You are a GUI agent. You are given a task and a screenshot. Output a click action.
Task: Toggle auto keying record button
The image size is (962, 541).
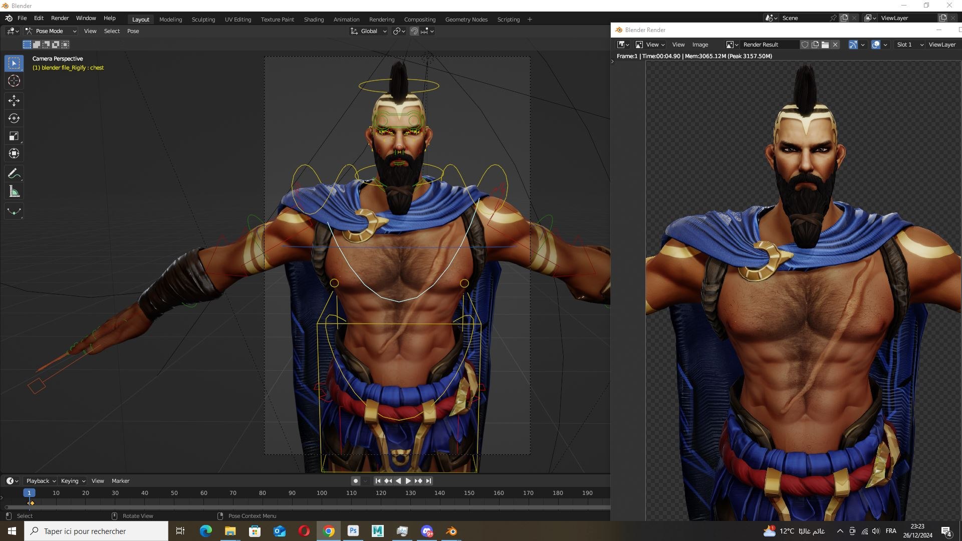[356, 481]
